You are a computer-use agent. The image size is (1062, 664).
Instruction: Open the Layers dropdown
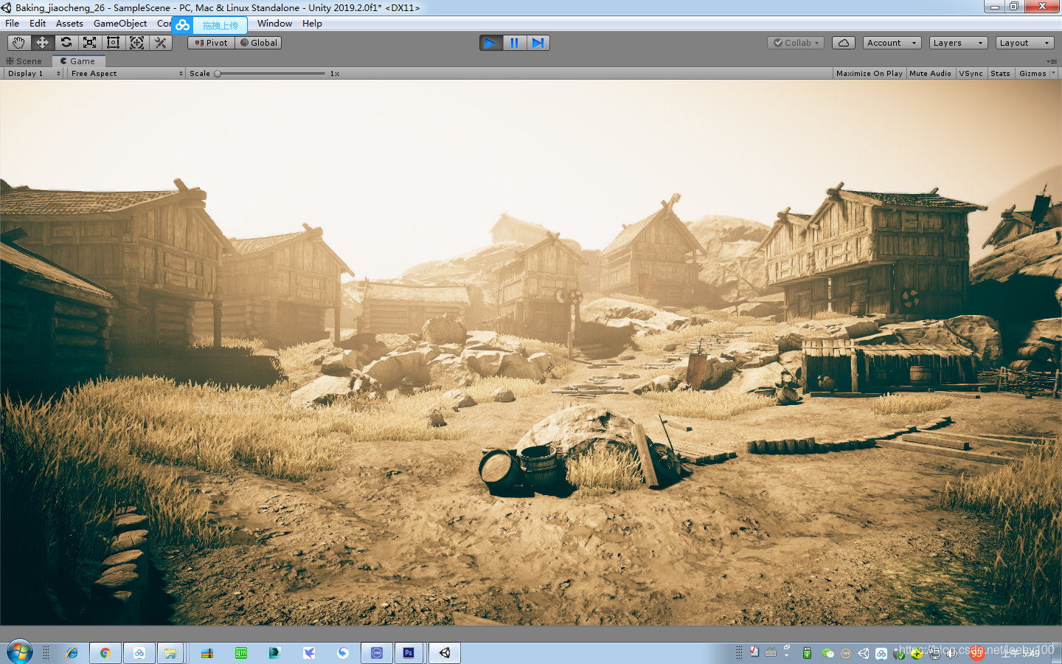tap(958, 43)
